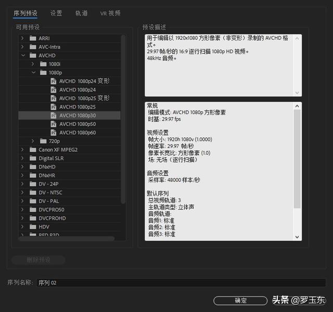
Task: Expand the DNxHR folder chevron
Action: tap(22, 175)
